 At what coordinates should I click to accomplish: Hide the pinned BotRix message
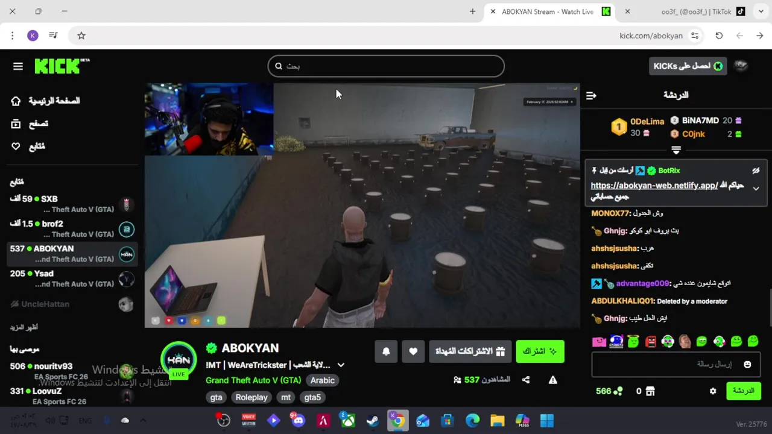[x=756, y=171]
